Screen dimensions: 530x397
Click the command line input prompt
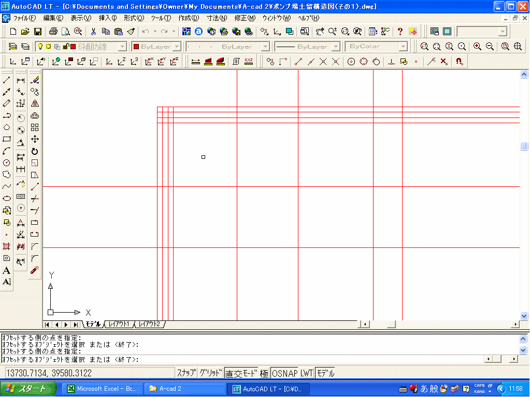[242, 360]
